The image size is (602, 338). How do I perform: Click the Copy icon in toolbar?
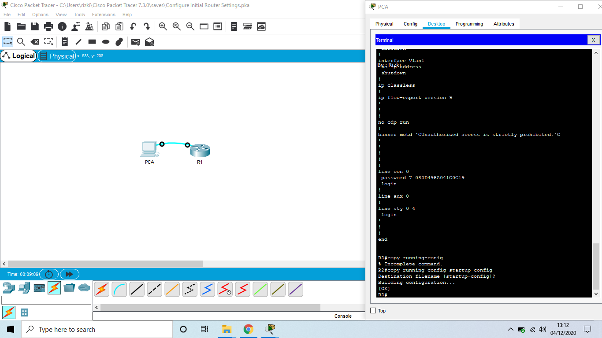pyautogui.click(x=106, y=26)
